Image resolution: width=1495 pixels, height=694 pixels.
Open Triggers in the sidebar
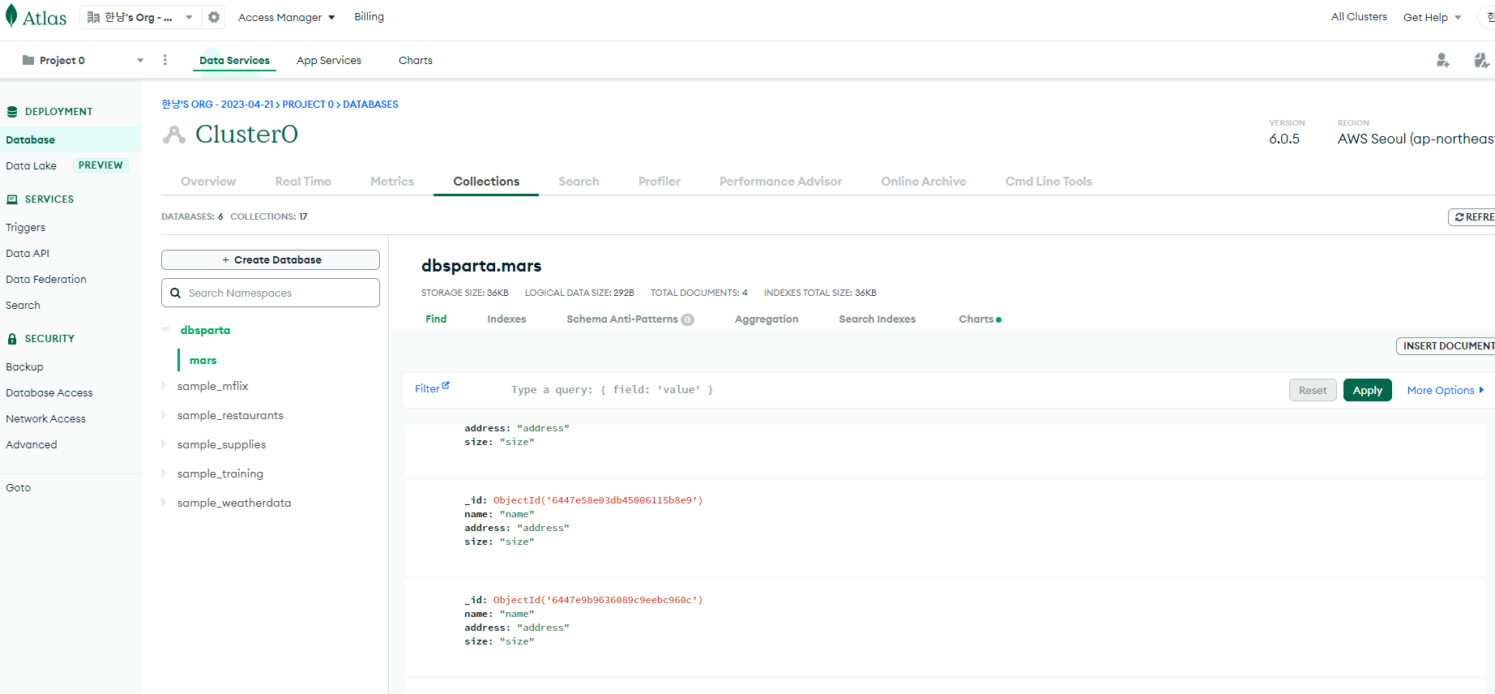click(x=25, y=228)
